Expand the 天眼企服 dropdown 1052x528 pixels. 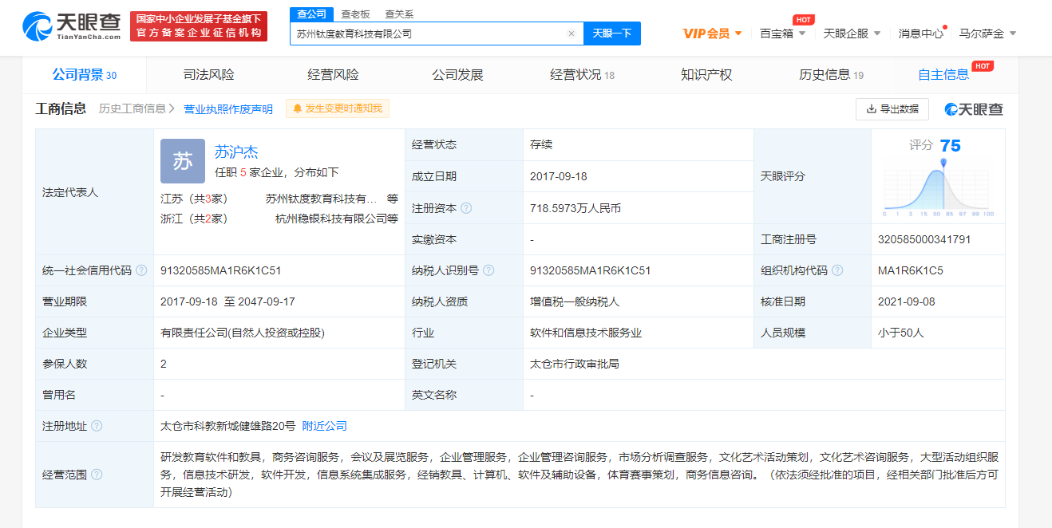852,33
